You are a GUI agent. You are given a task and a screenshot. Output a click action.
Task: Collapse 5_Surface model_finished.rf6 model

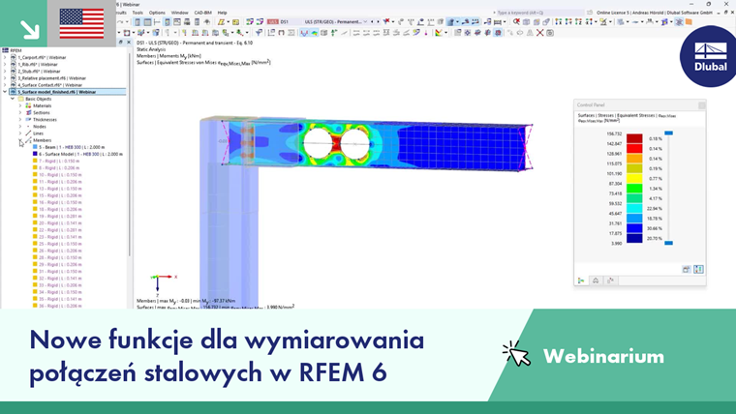(x=5, y=92)
